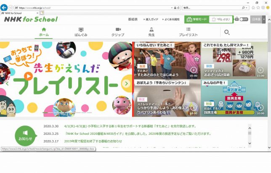Click the browser back arrow button
Screen dimensions: 271x173
[x=4, y=8]
